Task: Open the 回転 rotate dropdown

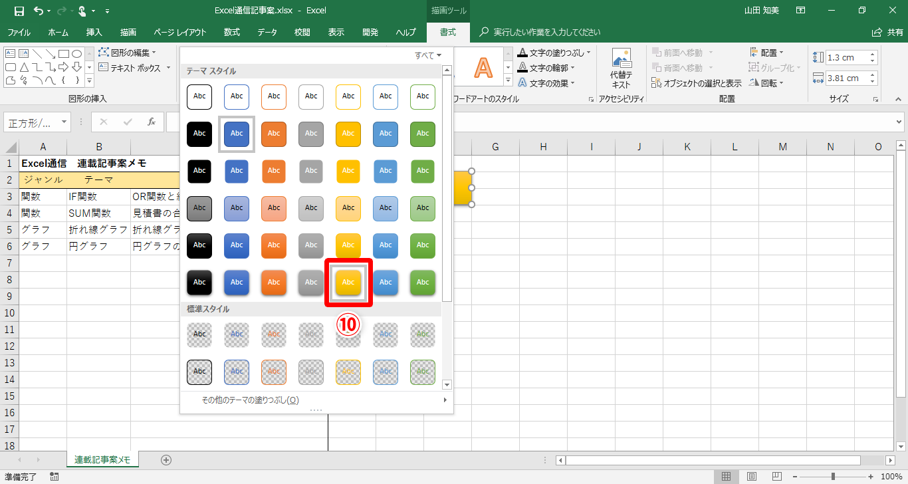Action: click(x=766, y=83)
